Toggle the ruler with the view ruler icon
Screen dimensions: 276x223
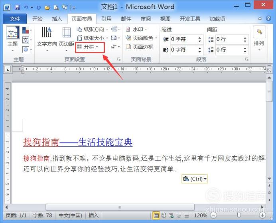(269, 70)
